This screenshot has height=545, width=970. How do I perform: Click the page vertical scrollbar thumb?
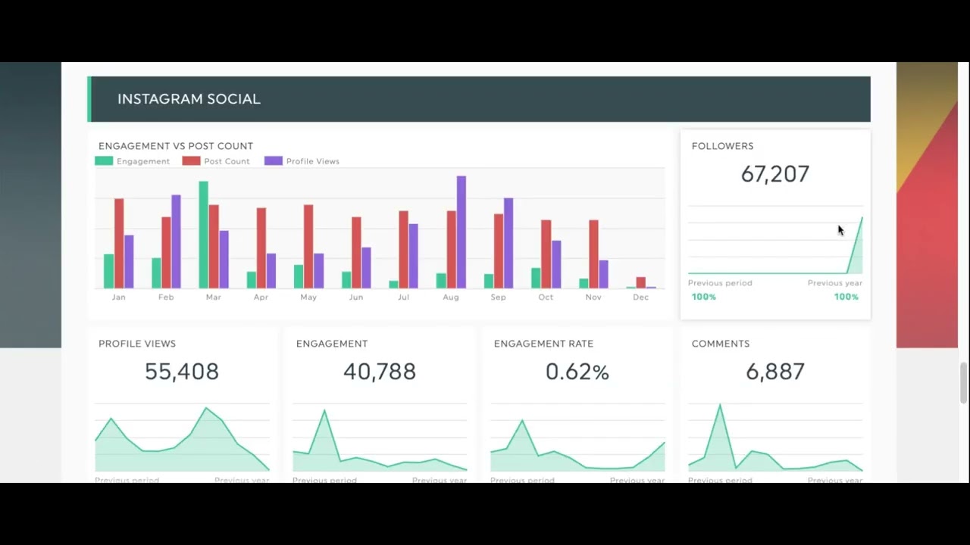(x=964, y=383)
